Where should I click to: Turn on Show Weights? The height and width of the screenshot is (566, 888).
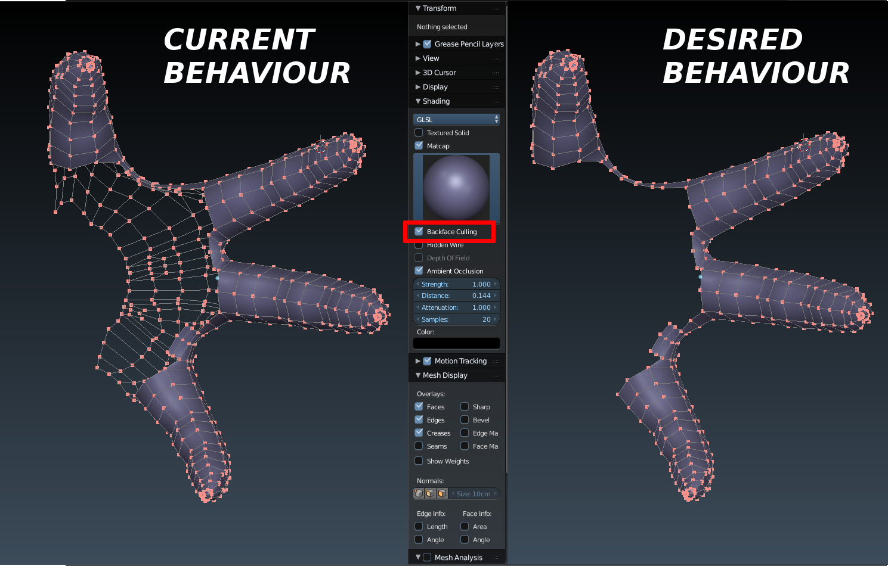(x=419, y=461)
